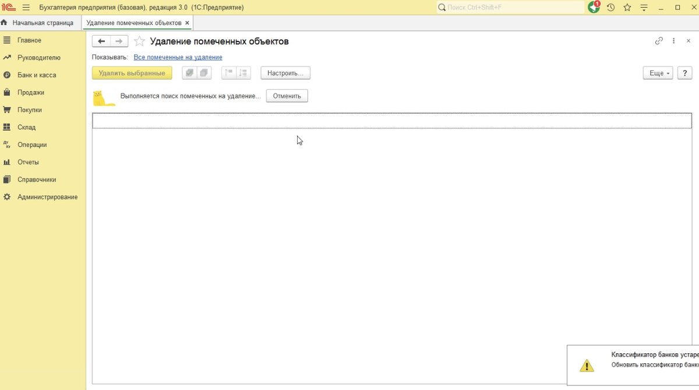Close the form with the X icon

click(689, 41)
